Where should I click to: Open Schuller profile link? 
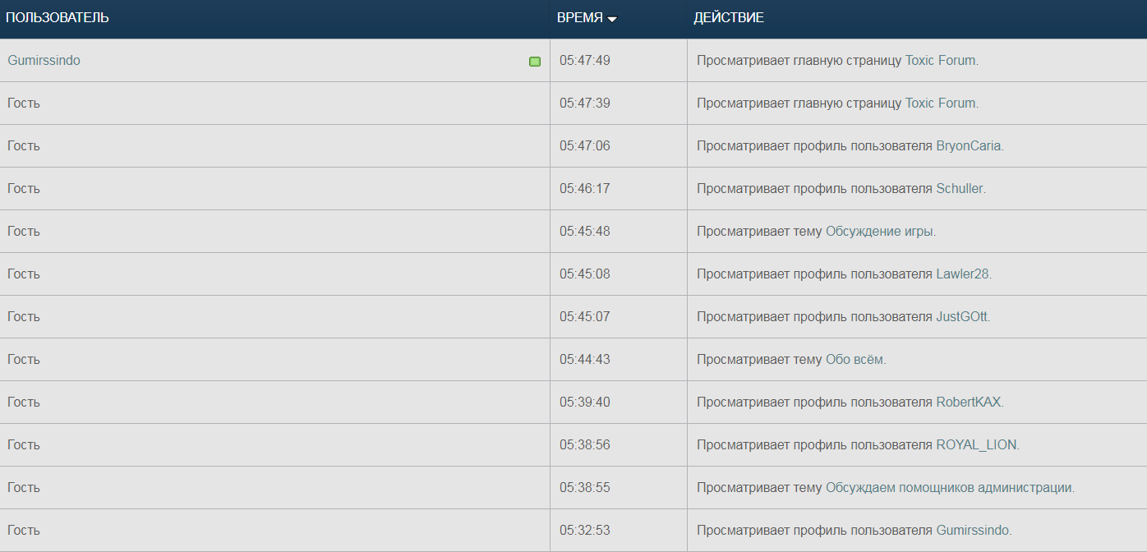pyautogui.click(x=959, y=189)
